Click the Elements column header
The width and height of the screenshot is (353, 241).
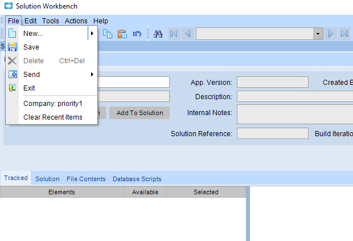click(61, 192)
